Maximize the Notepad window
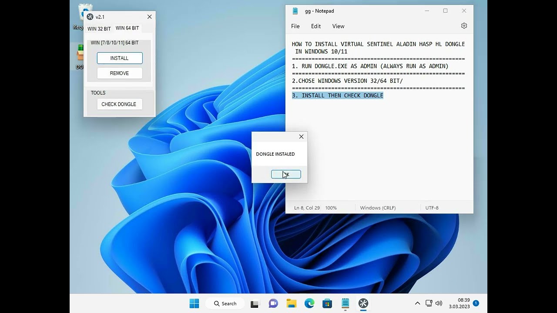This screenshot has height=313, width=557. pyautogui.click(x=445, y=11)
